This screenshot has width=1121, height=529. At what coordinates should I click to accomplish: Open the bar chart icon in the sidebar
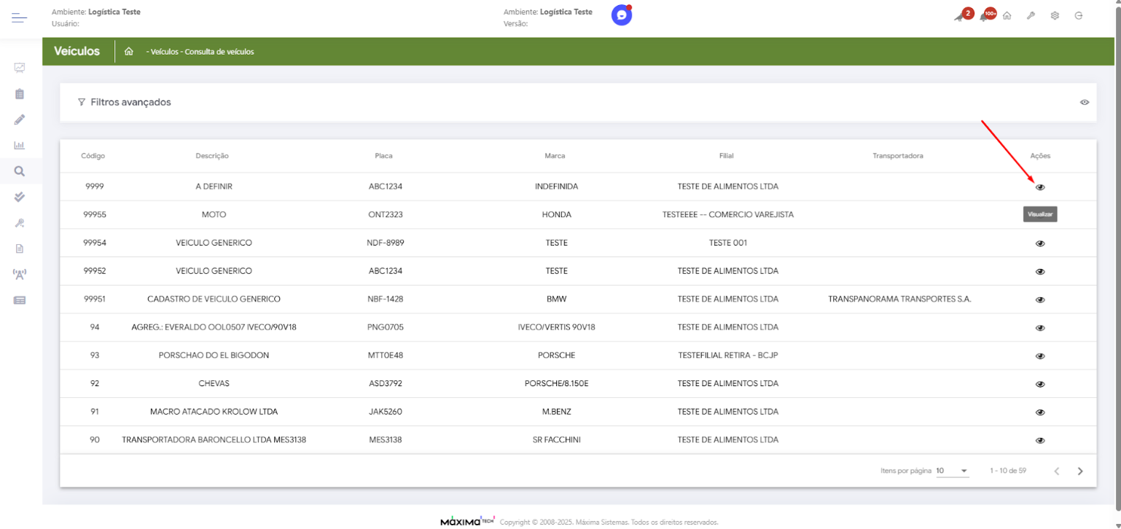[20, 145]
